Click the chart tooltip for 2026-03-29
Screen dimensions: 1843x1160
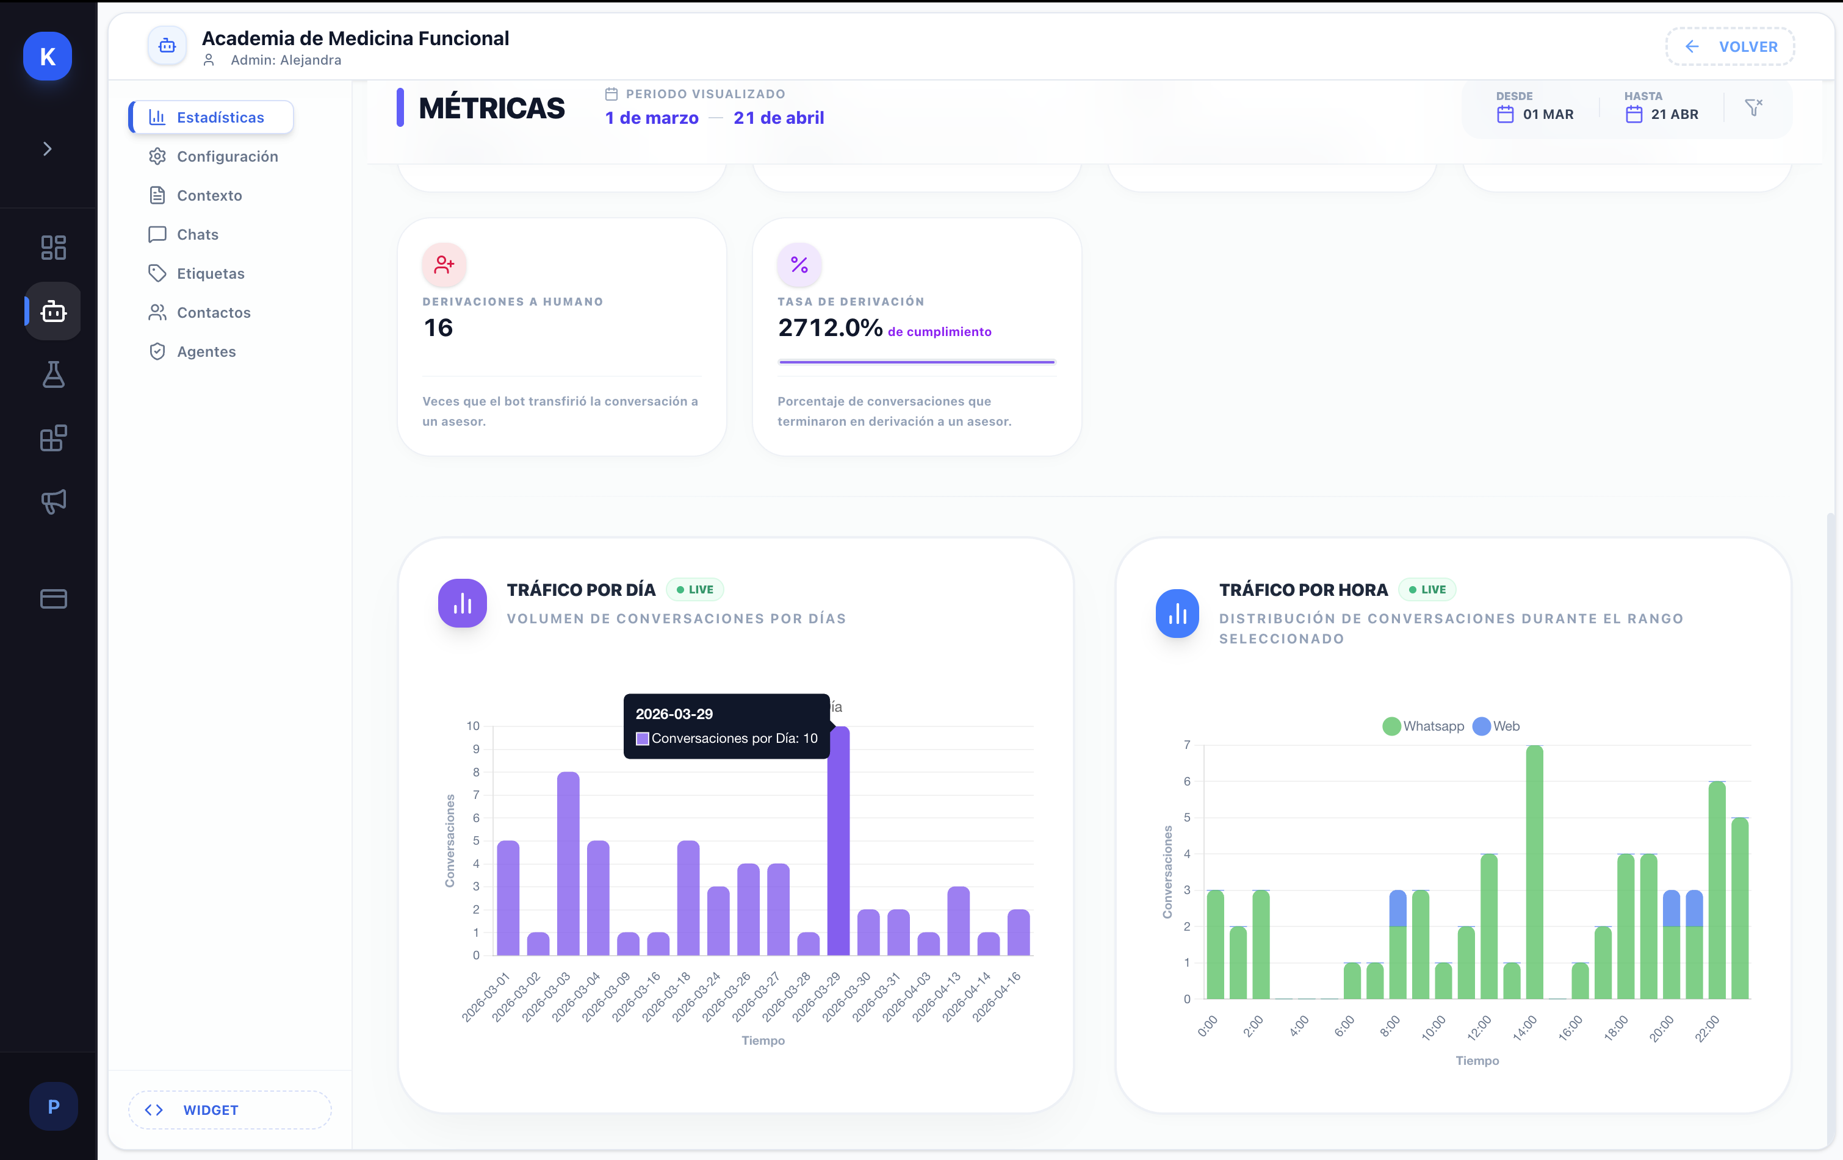click(x=726, y=726)
